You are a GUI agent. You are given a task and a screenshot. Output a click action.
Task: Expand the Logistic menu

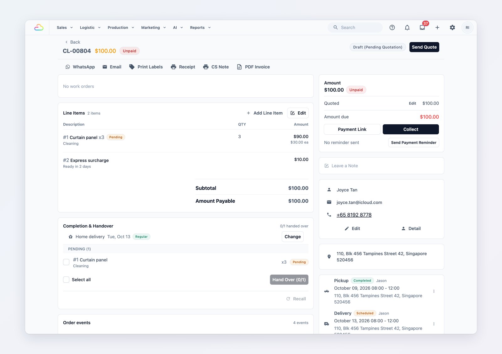(90, 28)
